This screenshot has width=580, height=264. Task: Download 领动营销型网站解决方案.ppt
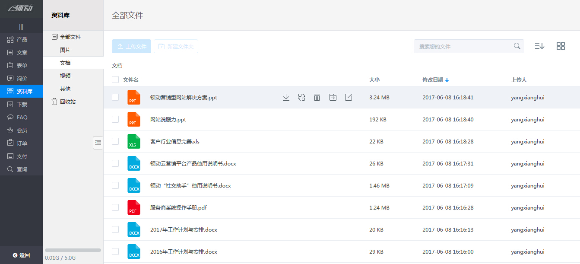click(286, 97)
